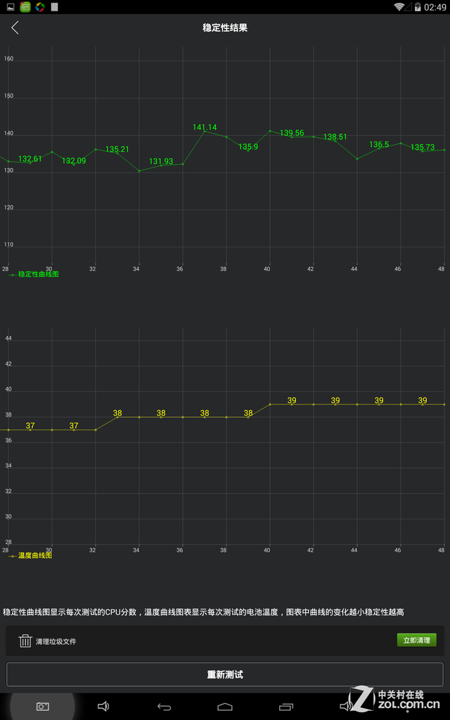Tap the 136.5 stability value
This screenshot has height=720, width=450.
(379, 145)
